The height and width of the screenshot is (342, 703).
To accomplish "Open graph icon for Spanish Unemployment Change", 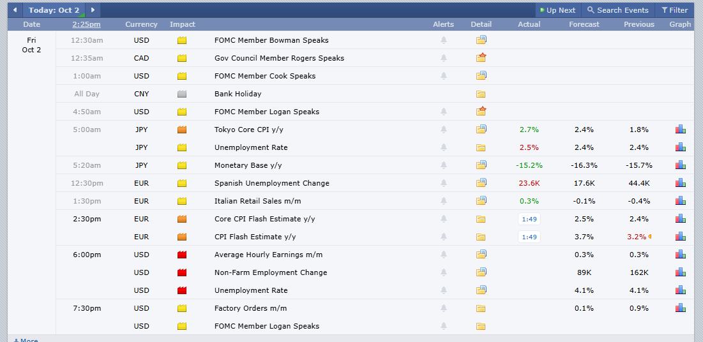I will [681, 183].
